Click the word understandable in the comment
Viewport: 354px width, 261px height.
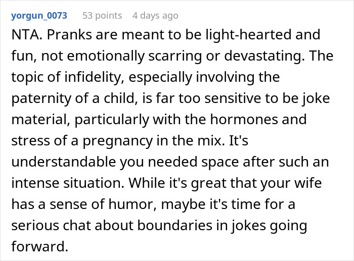[x=63, y=162]
